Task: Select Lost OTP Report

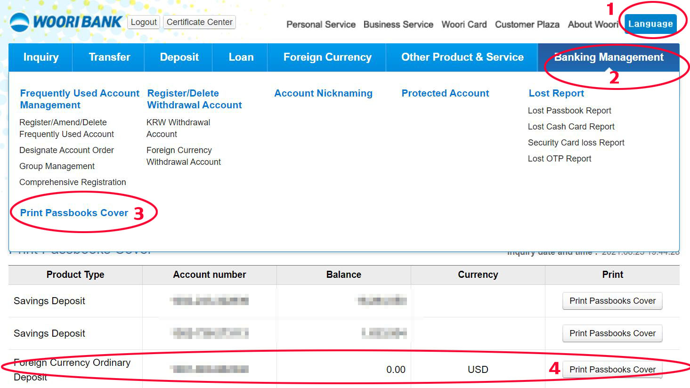Action: pos(560,159)
